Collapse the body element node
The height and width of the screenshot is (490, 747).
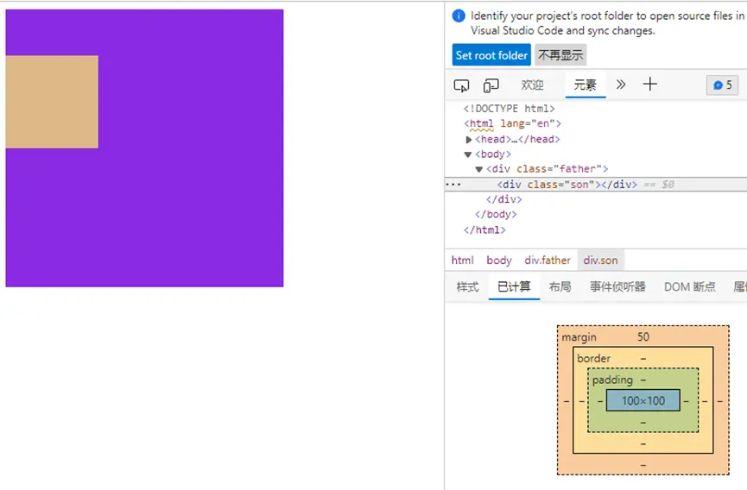[x=468, y=154]
